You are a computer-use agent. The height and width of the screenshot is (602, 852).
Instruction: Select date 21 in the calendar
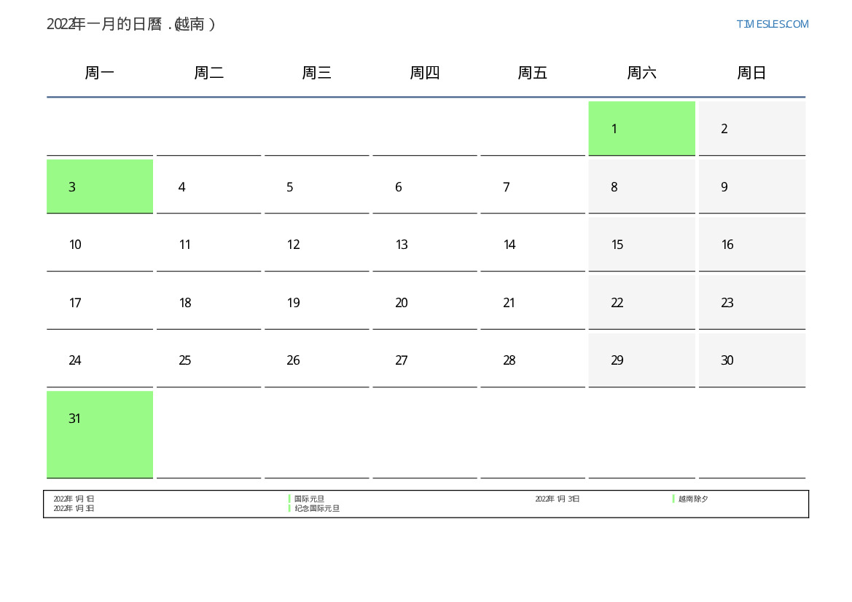pos(533,302)
